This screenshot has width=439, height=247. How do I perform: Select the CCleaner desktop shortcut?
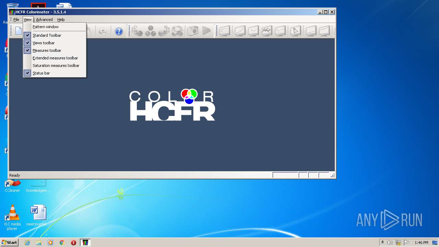click(12, 186)
